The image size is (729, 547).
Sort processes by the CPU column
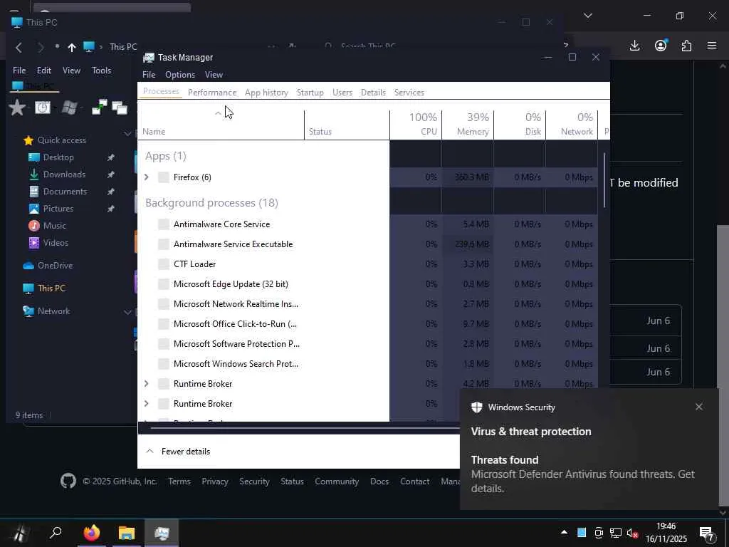[416, 124]
